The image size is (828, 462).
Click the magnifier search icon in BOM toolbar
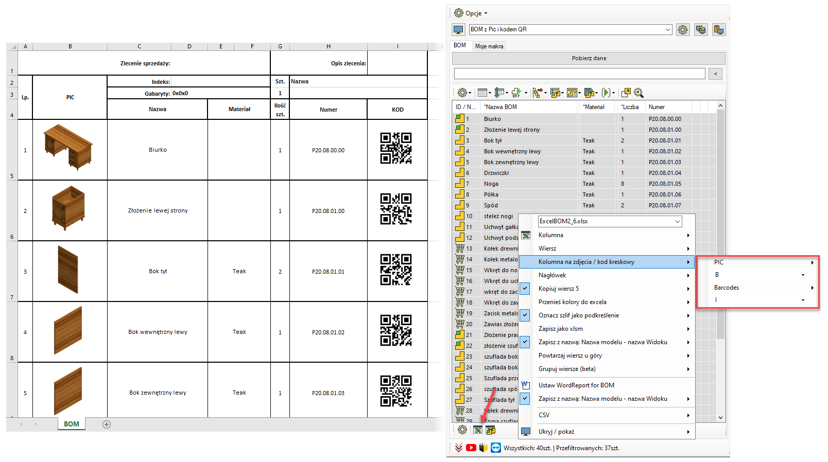(x=639, y=93)
